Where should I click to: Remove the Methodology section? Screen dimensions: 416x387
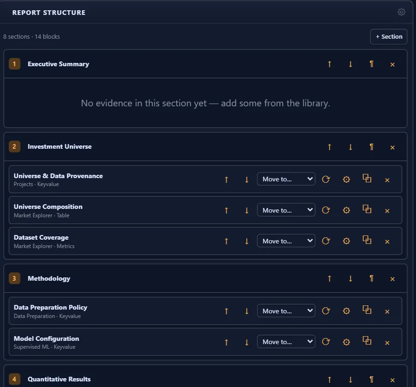[x=392, y=279]
